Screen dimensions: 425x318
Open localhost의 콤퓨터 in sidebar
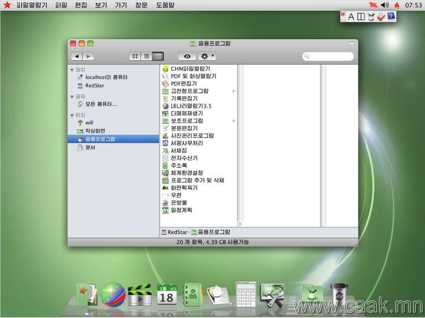coord(103,77)
